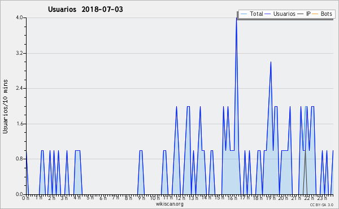Click the 2 h x-axis label
The height and width of the screenshot is (209, 339).
coord(51,198)
